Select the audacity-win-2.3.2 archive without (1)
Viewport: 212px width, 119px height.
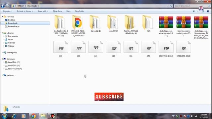184,26
